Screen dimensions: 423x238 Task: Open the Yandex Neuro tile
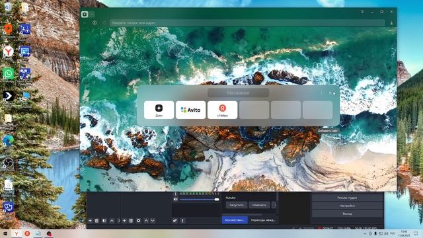point(222,110)
